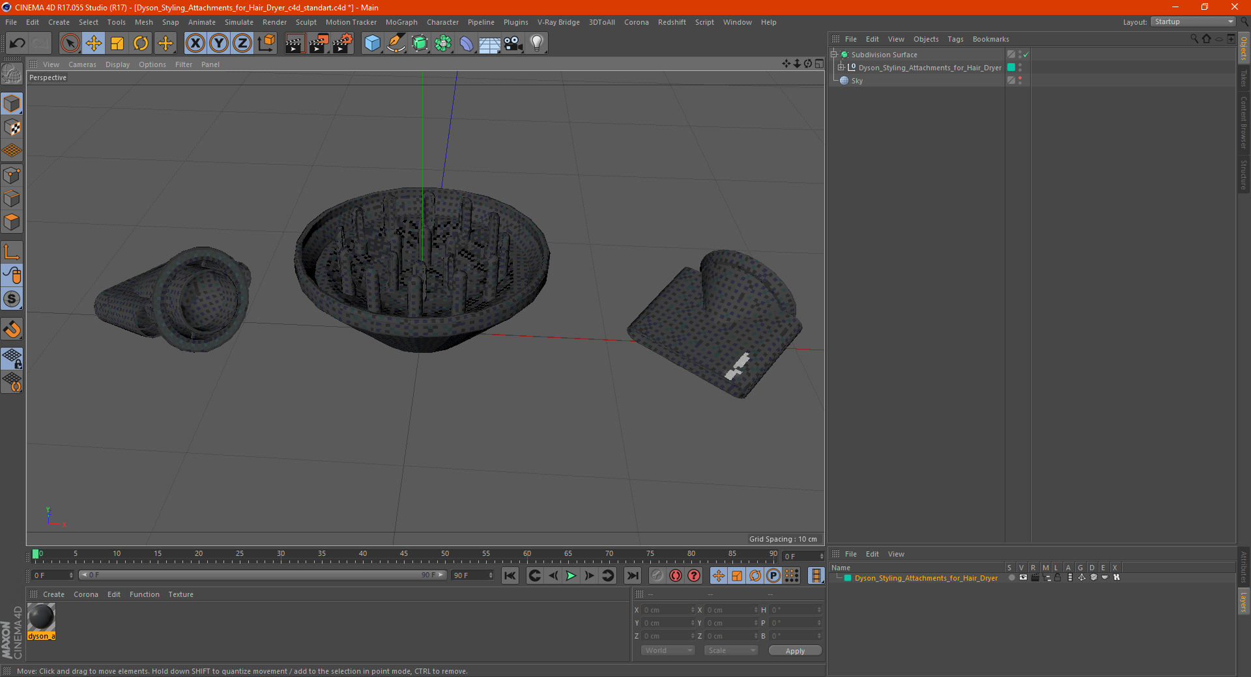The width and height of the screenshot is (1251, 677).
Task: Toggle X axis lock
Action: pos(195,44)
